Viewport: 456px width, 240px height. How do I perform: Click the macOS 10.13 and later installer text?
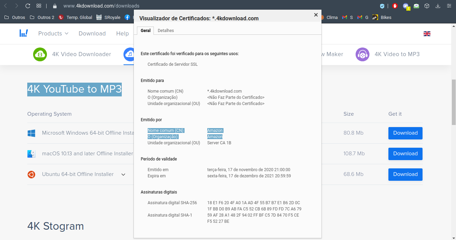(88, 154)
